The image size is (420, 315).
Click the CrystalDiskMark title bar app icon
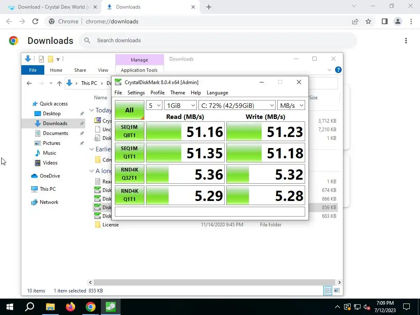[x=118, y=82]
